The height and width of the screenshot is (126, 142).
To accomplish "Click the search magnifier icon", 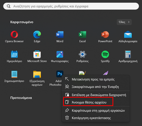I will pos(9,6).
